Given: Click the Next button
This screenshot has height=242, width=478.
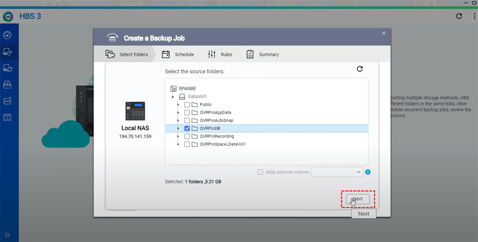Looking at the screenshot, I should coord(358,199).
